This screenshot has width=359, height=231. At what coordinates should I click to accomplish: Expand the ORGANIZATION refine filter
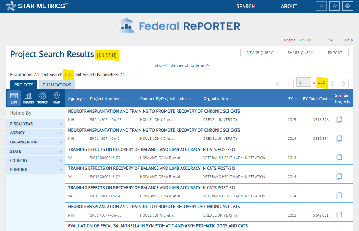36,142
